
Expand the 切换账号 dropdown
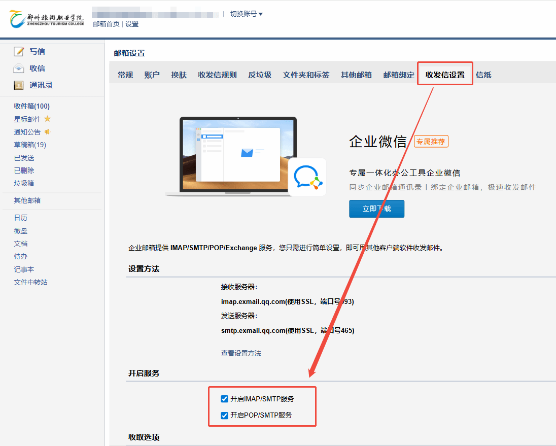pos(247,14)
